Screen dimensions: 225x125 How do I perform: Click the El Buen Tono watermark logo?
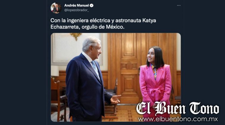tap(178, 108)
